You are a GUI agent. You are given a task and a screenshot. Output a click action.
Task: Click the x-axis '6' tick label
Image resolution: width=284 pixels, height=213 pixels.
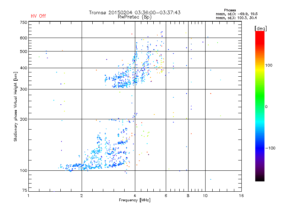point(166,196)
